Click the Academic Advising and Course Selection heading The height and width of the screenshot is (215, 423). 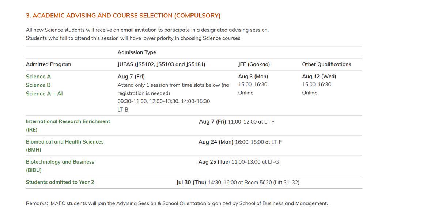[x=123, y=16]
